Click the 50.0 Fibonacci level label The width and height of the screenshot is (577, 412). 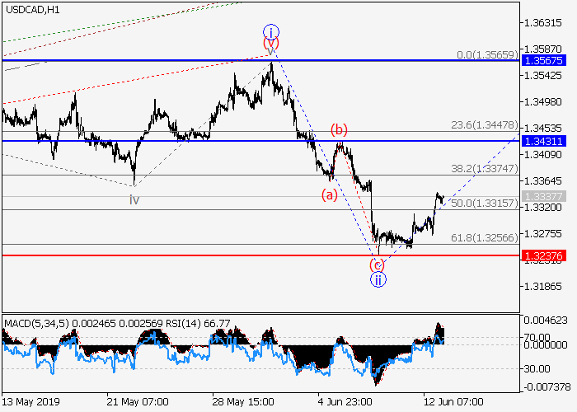click(483, 203)
